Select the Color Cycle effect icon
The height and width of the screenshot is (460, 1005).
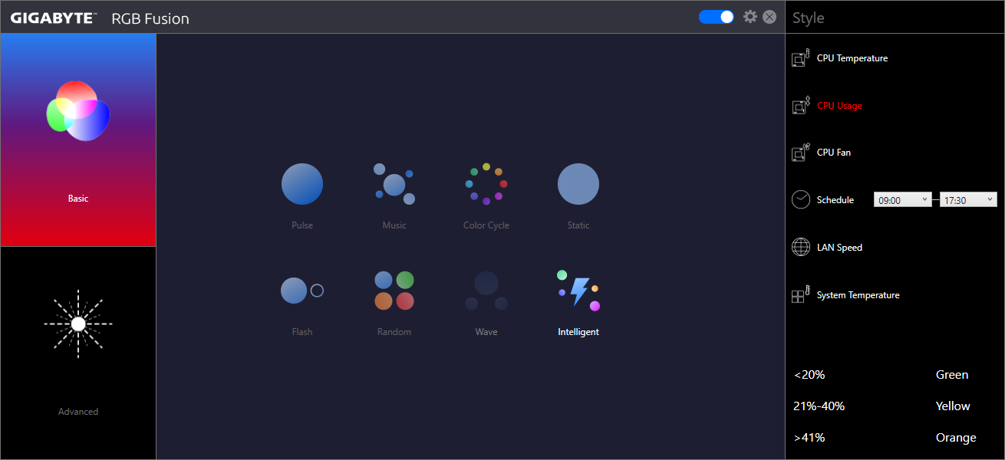[x=486, y=184]
